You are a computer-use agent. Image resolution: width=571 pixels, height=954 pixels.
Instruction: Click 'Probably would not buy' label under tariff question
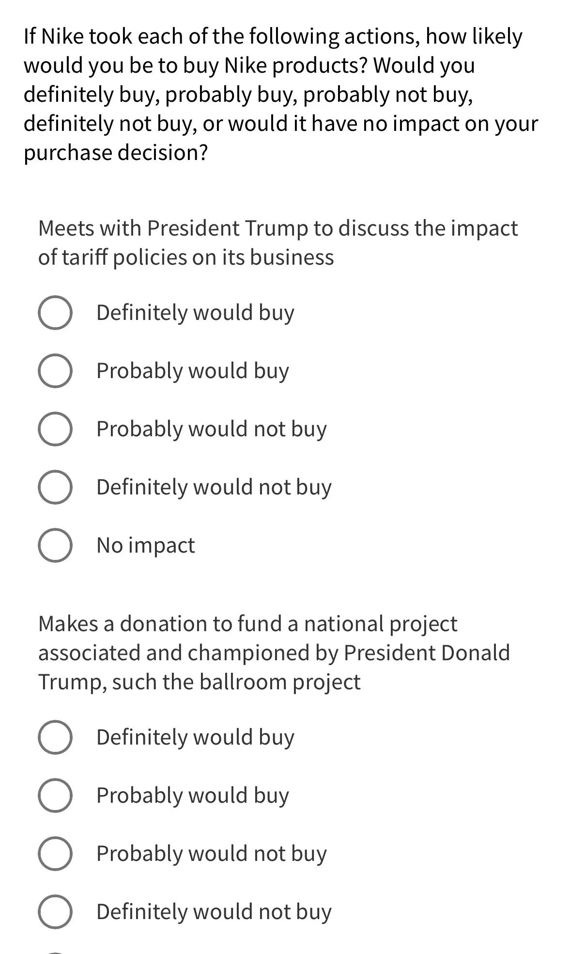(x=212, y=429)
